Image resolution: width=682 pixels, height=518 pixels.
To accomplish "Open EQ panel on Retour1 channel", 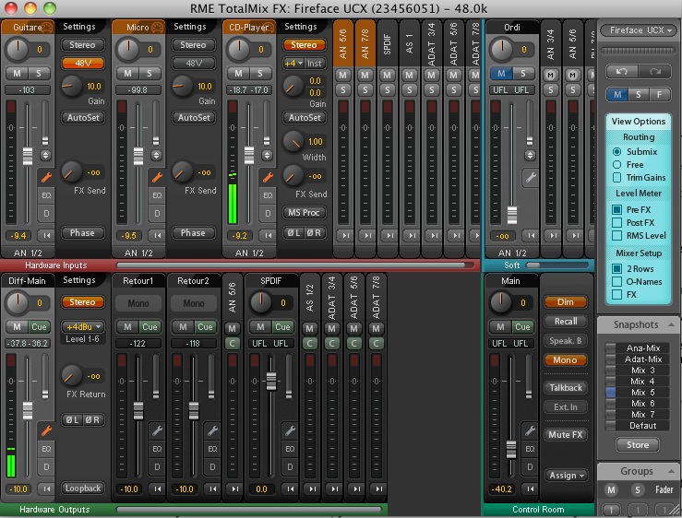I will 157,449.
